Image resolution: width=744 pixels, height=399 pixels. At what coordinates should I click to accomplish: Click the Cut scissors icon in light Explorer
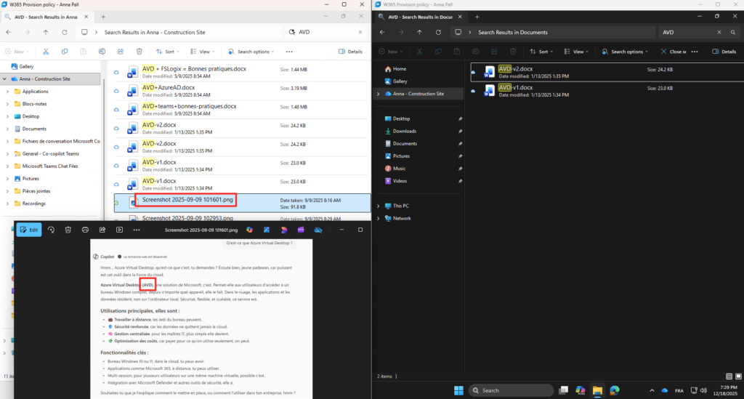tap(46, 52)
